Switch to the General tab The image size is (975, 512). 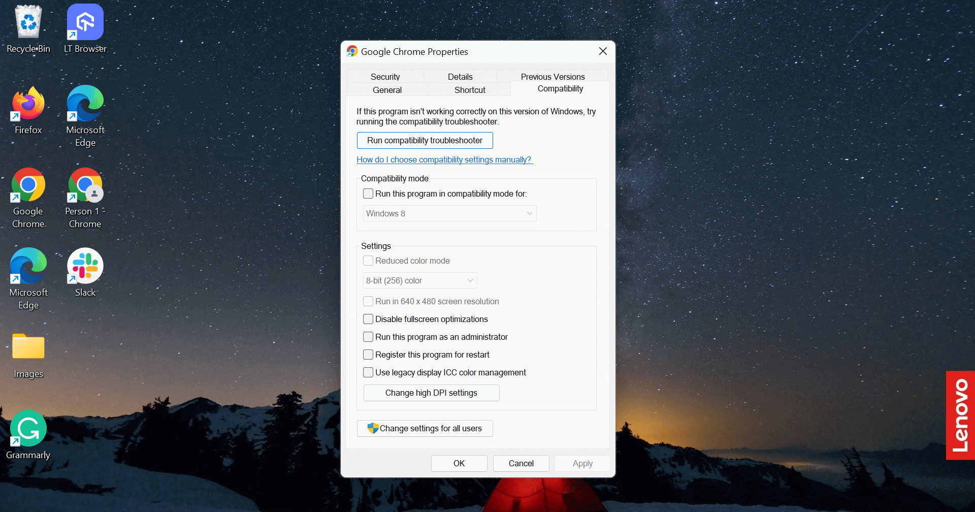(x=387, y=90)
